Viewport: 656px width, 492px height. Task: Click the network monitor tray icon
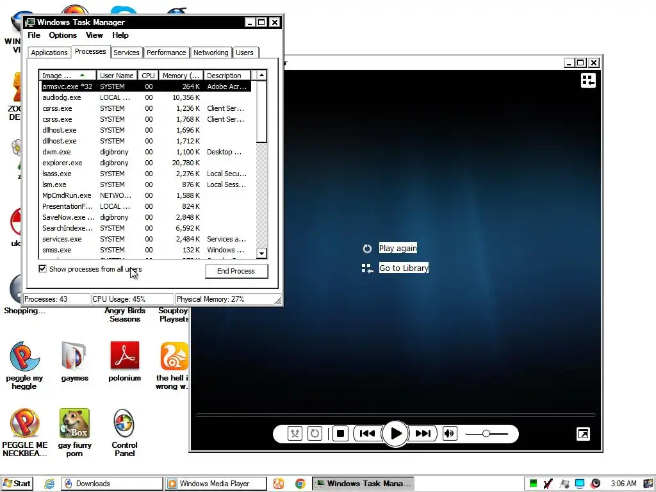[580, 484]
